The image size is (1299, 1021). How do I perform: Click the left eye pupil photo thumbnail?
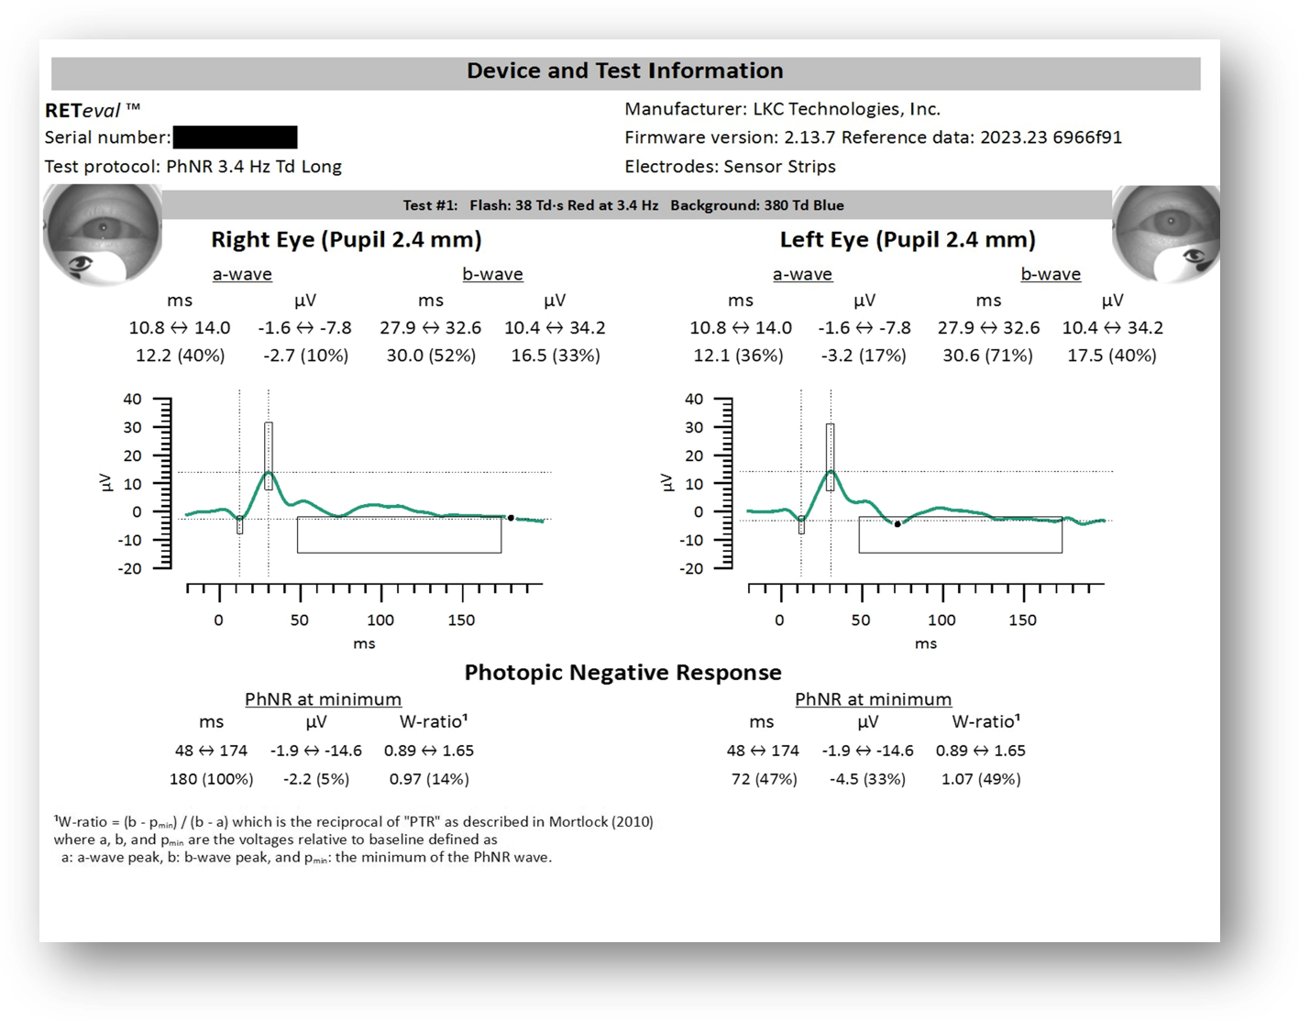click(1166, 233)
